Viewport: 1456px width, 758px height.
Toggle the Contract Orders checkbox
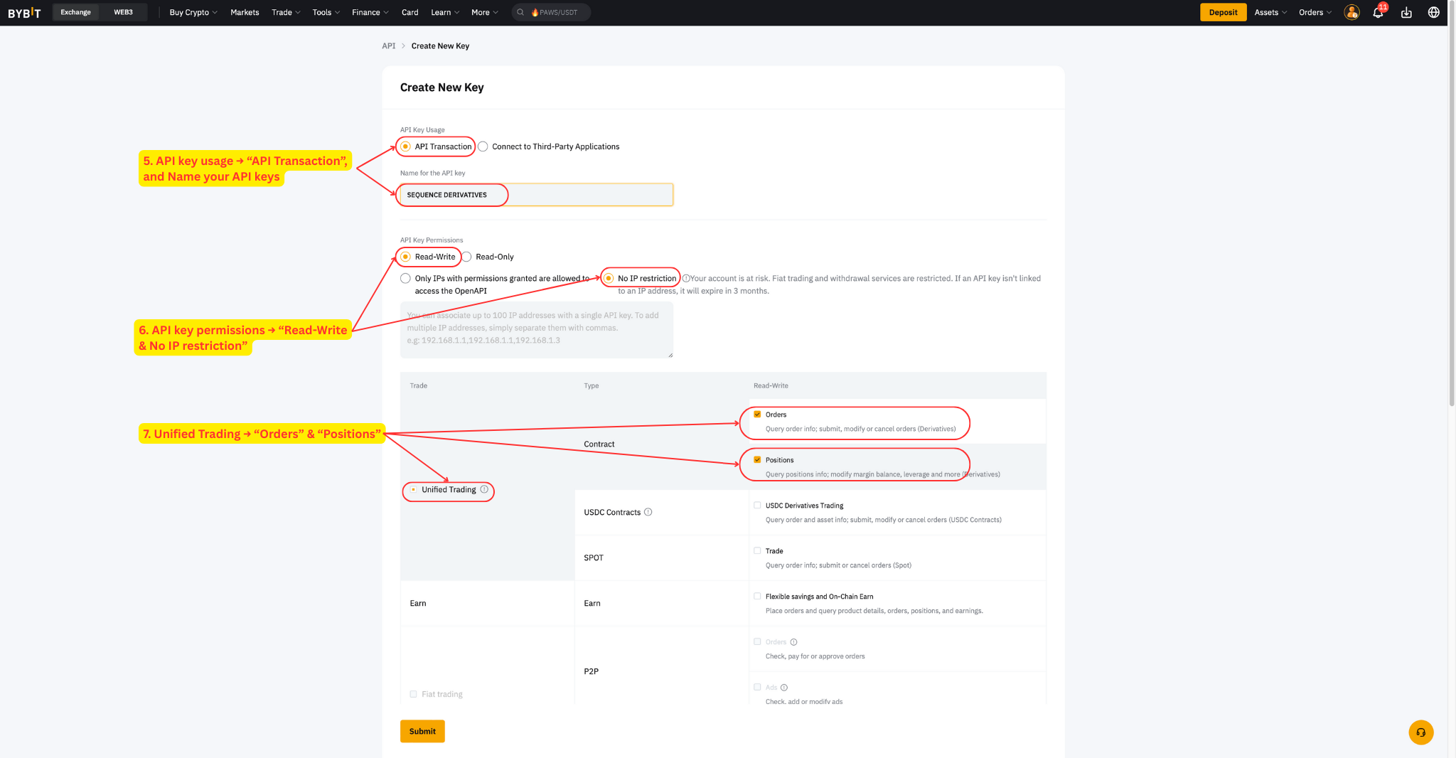(x=757, y=415)
